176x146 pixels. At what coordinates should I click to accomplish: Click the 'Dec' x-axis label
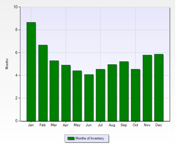(x=159, y=125)
